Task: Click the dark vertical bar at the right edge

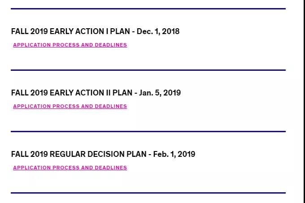Action: [x=304, y=101]
